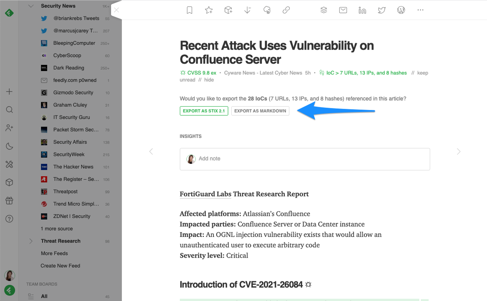Hide the article using the hide control
This screenshot has width=487, height=301.
[x=209, y=80]
